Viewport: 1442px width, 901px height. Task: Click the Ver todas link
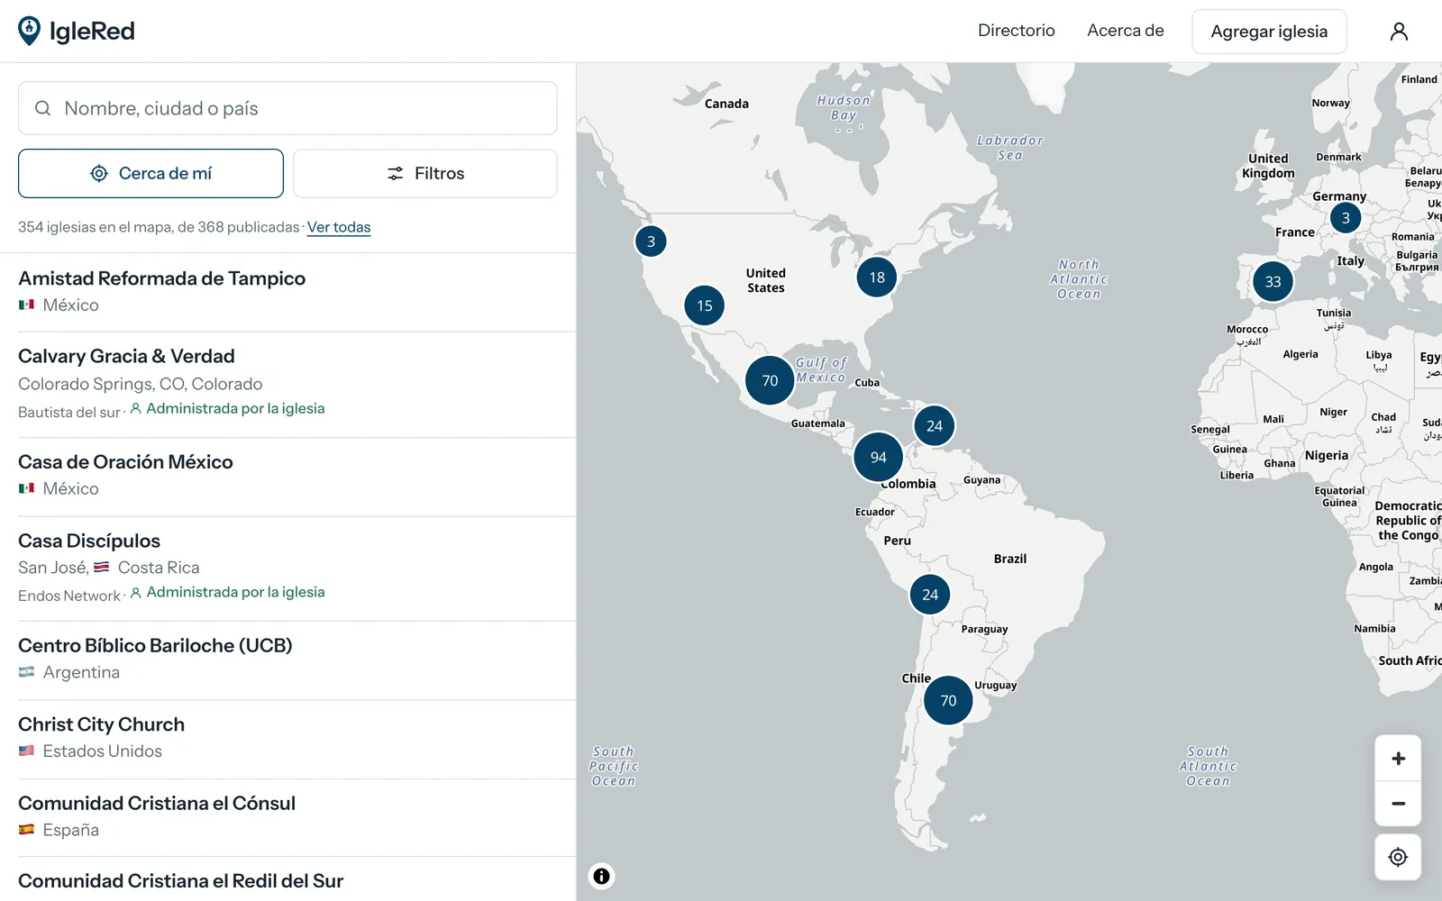click(x=339, y=227)
